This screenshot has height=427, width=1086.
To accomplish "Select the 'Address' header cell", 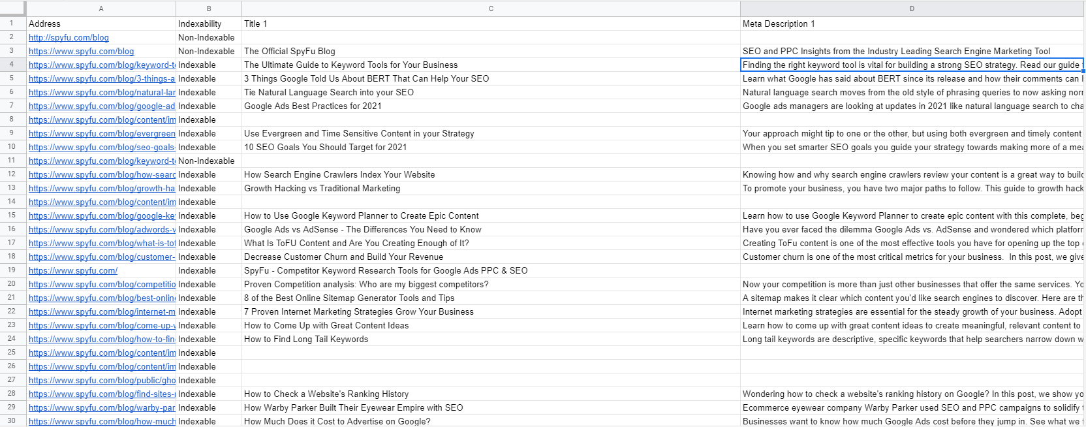I will [x=101, y=24].
